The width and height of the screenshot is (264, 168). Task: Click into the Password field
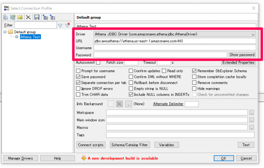(x=160, y=55)
